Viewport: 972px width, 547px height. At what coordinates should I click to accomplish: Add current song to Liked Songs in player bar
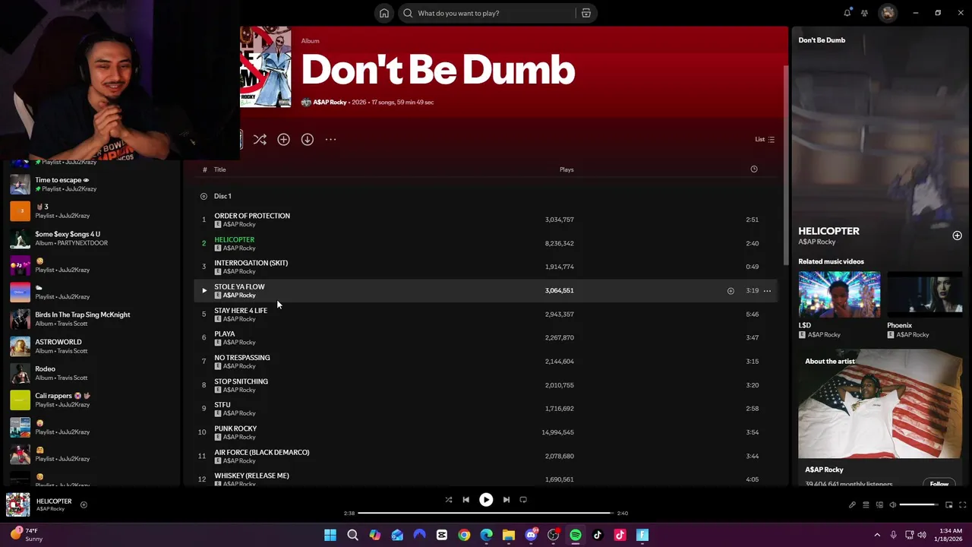click(x=84, y=504)
